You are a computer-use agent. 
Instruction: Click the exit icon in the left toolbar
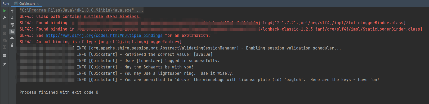point(5,47)
